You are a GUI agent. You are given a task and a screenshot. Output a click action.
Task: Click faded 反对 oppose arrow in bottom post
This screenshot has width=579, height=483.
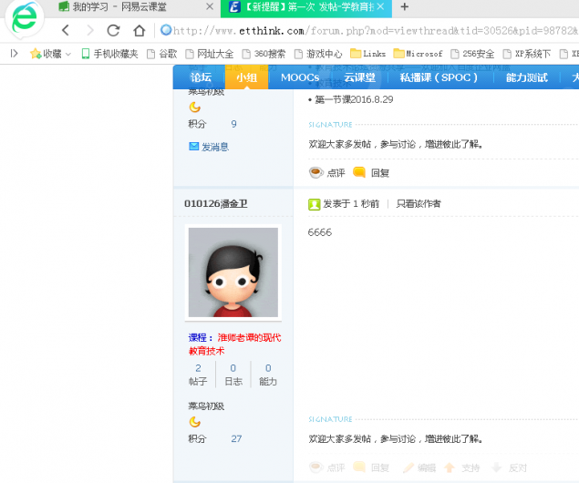[497, 468]
